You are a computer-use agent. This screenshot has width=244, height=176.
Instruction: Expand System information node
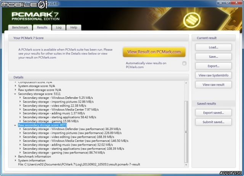pos(15,160)
